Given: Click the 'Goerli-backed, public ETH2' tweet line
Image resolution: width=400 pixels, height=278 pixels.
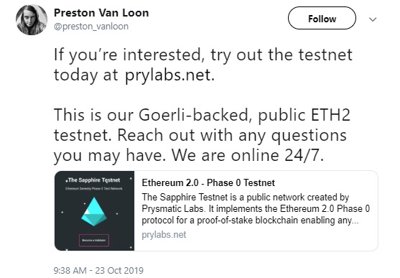Looking at the screenshot, I should 244,115.
